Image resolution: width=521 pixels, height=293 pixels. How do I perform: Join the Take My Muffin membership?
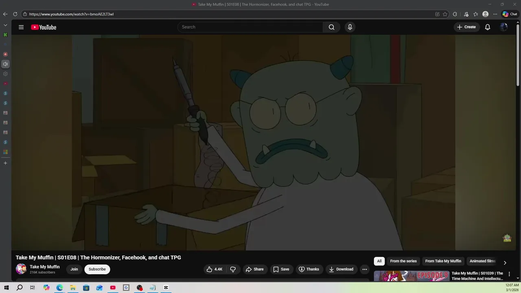click(x=74, y=269)
